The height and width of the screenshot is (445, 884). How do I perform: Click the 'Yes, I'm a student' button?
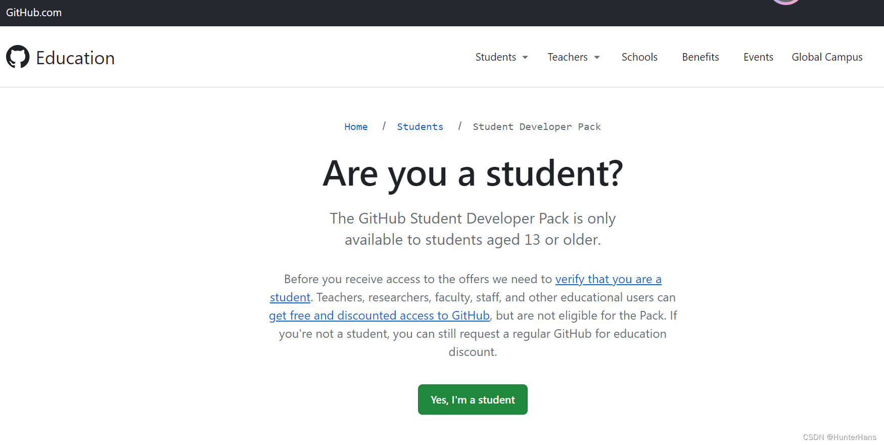(x=473, y=399)
